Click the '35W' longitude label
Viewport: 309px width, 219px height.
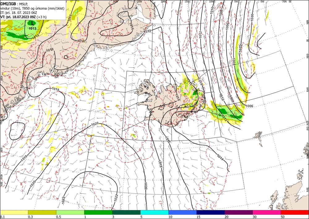coord(91,2)
